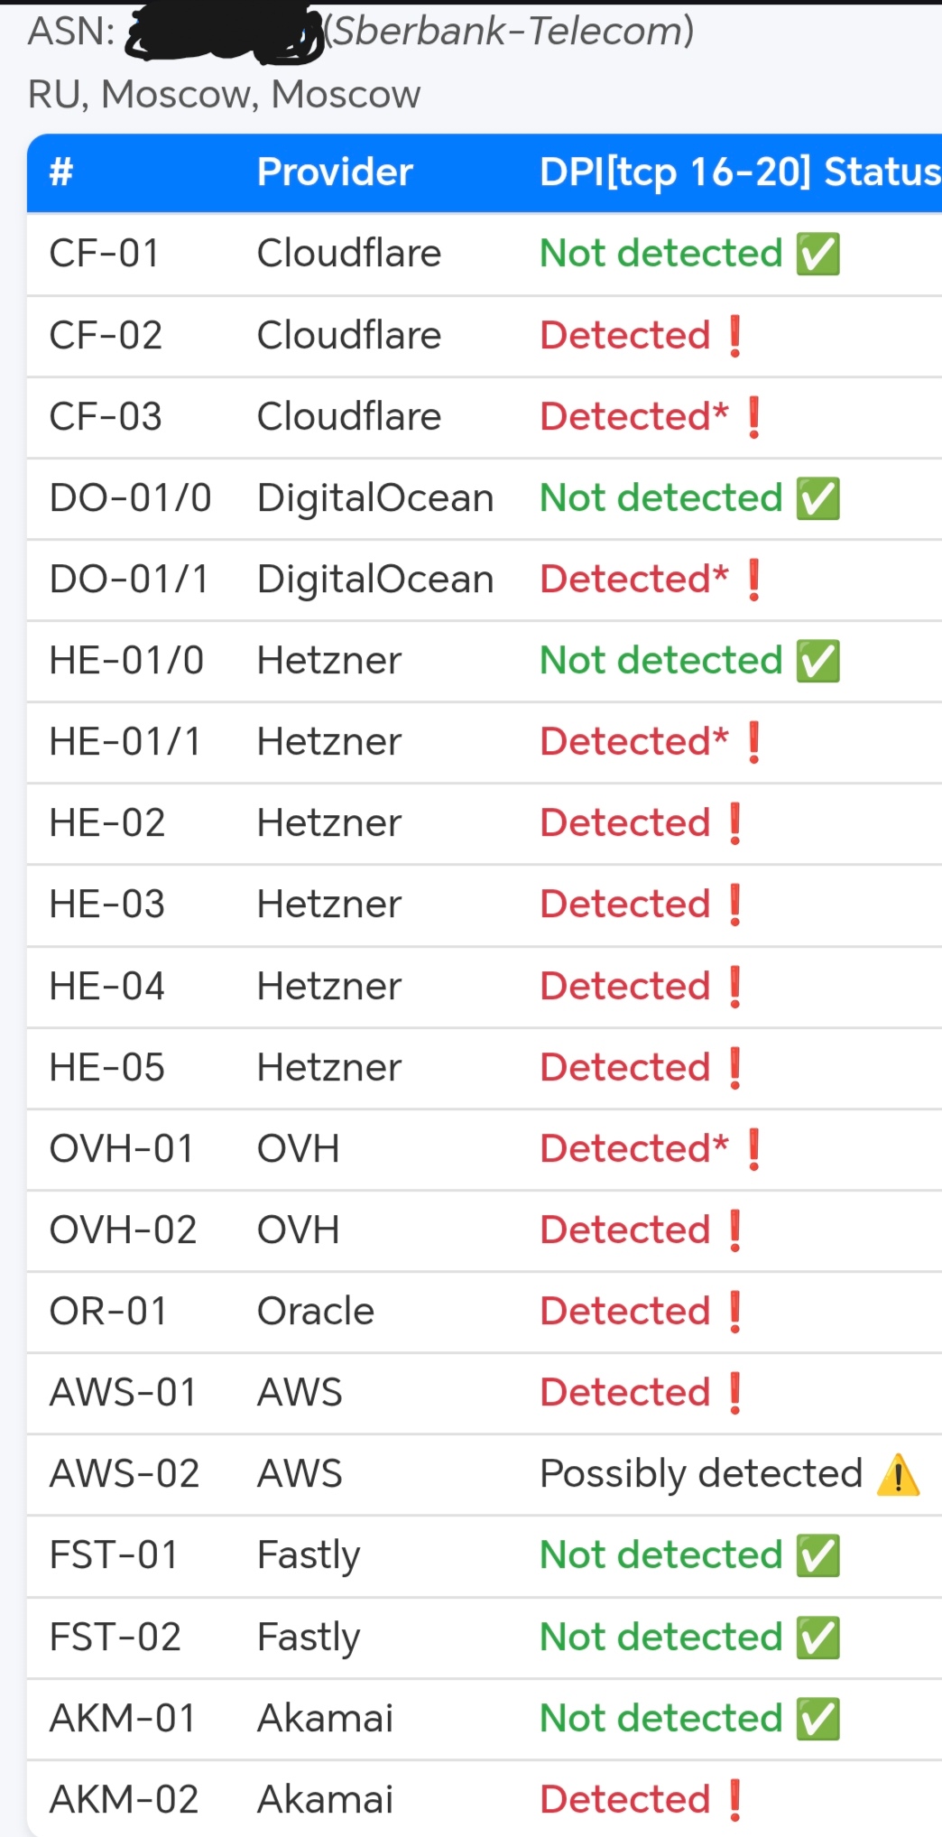The height and width of the screenshot is (1837, 942).
Task: Click the DPI[tcp 16-20] Status column header
Action: 739,172
